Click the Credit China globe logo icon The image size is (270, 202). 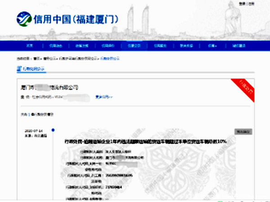(24, 19)
